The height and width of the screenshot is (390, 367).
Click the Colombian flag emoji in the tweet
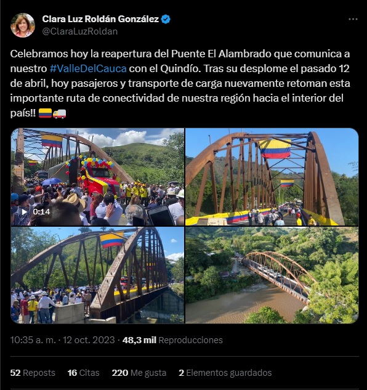click(45, 113)
